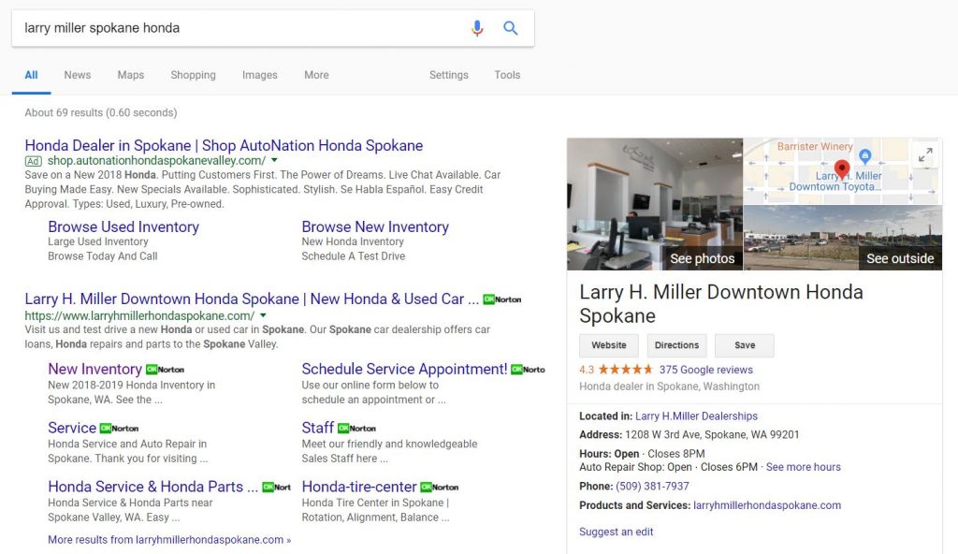Expand the More search tab menu
Image resolution: width=958 pixels, height=554 pixels.
316,75
